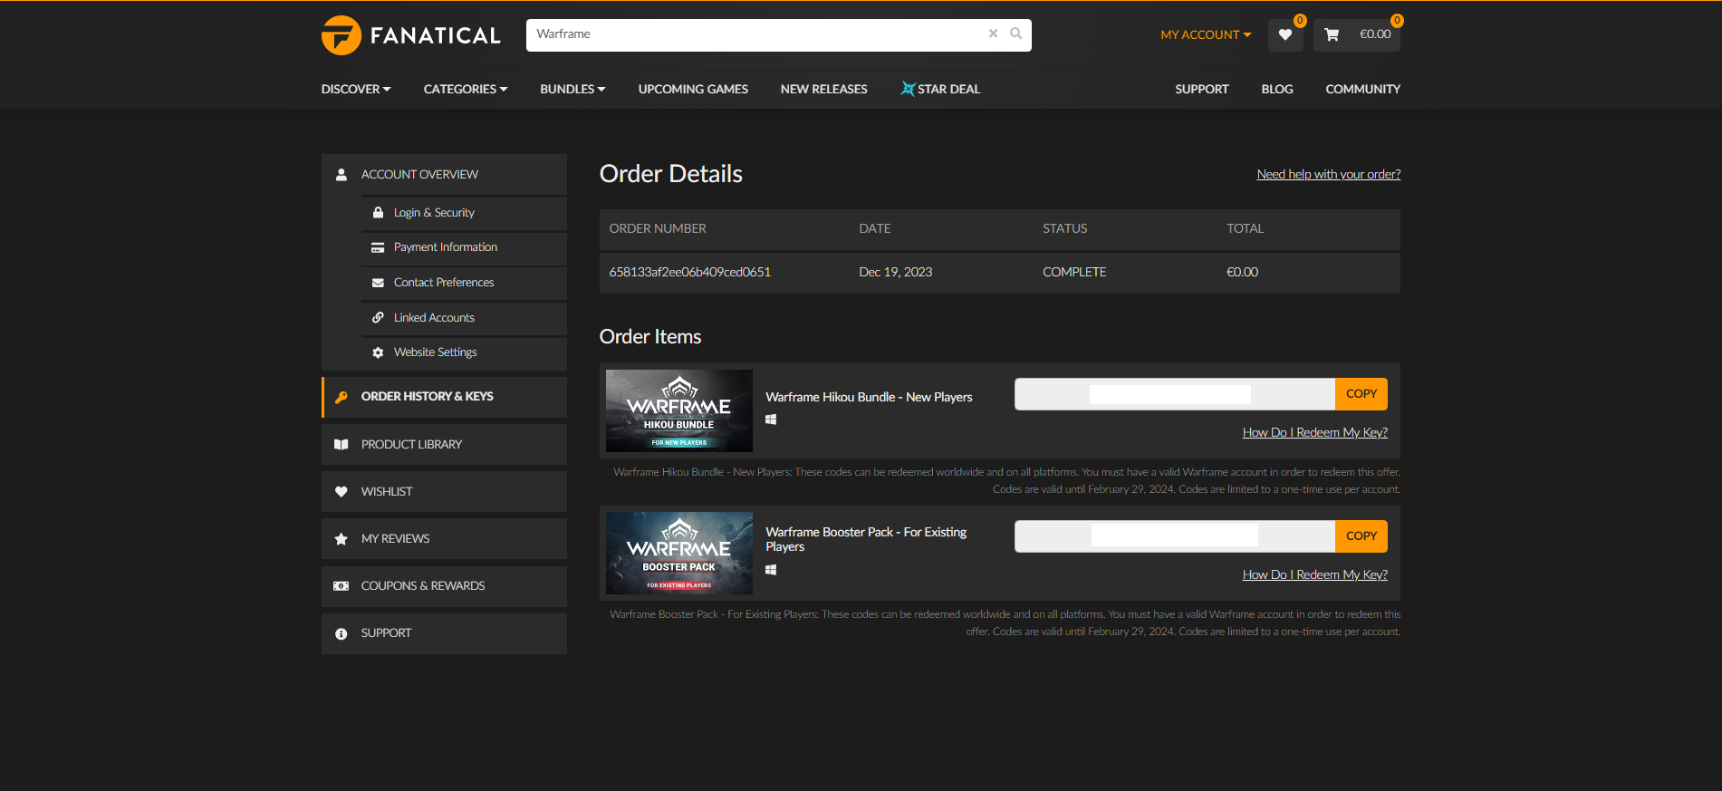Expand the My Account dropdown
The image size is (1722, 791).
pos(1206,34)
